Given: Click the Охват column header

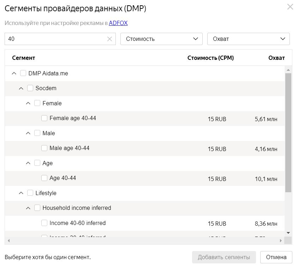Looking at the screenshot, I should (276, 58).
